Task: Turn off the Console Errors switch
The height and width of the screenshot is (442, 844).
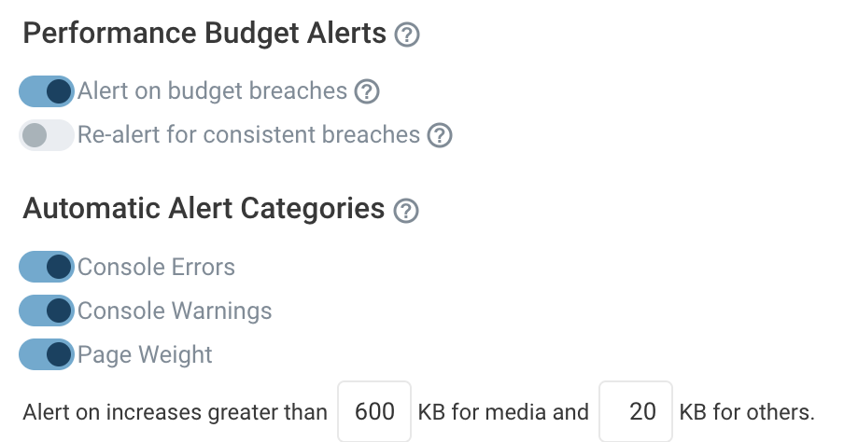Action: pyautogui.click(x=47, y=267)
